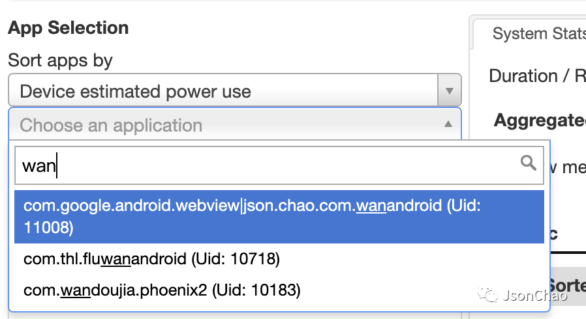Click the magnifier icon in the search box
The height and width of the screenshot is (319, 586).
pyautogui.click(x=528, y=163)
